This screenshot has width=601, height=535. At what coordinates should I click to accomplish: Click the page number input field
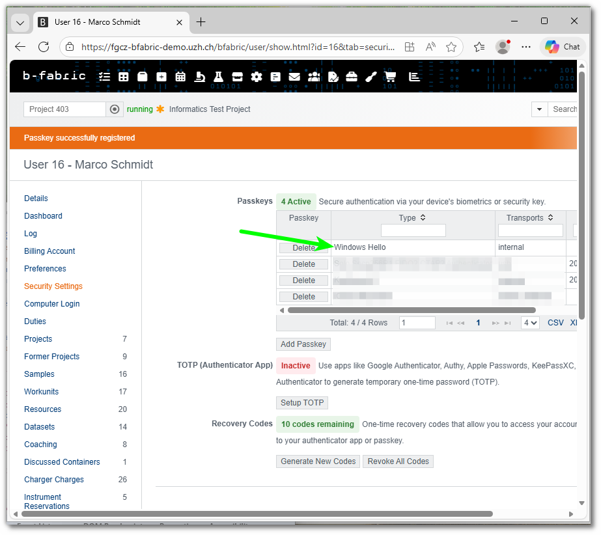417,323
